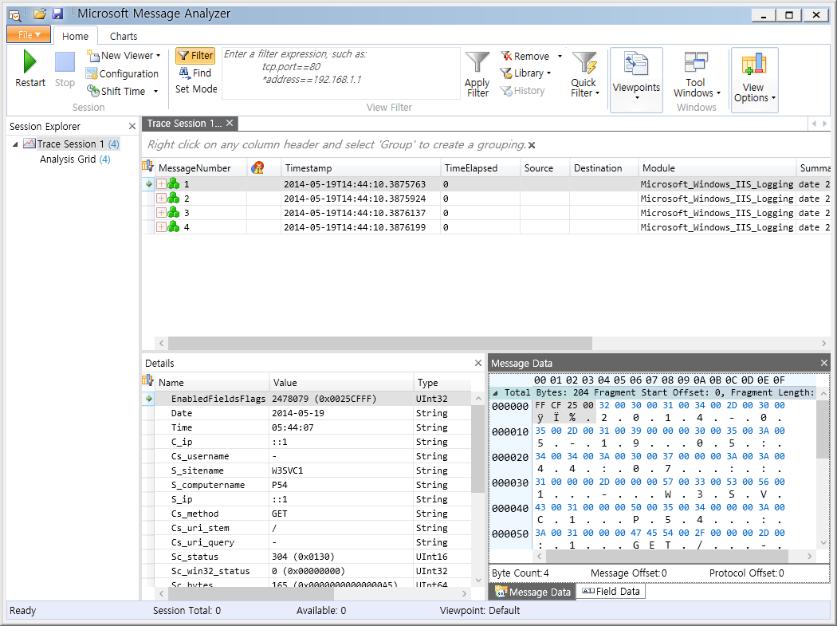Click the Apply Filter funnel icon
Screen dimensions: 837x626
click(x=477, y=62)
